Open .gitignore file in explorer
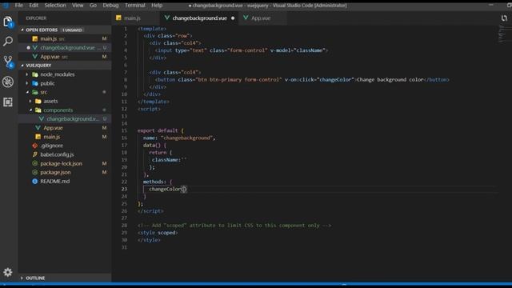 65,146
